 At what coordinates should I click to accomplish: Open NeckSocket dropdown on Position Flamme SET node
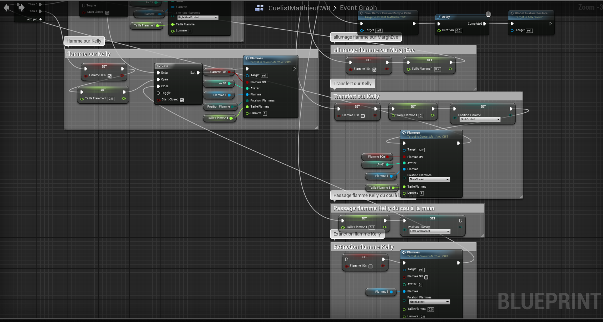point(480,119)
